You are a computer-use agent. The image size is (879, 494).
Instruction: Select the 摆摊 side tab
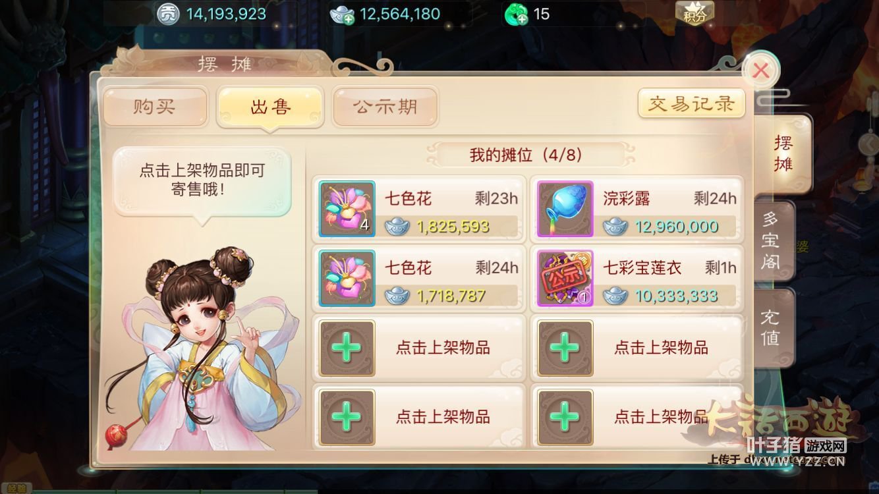tap(781, 155)
